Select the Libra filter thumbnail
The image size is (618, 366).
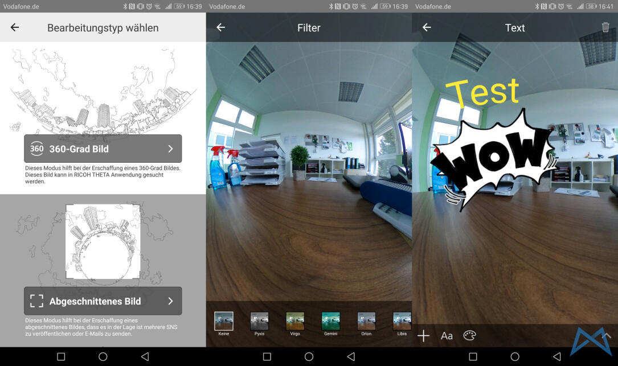[x=402, y=321]
